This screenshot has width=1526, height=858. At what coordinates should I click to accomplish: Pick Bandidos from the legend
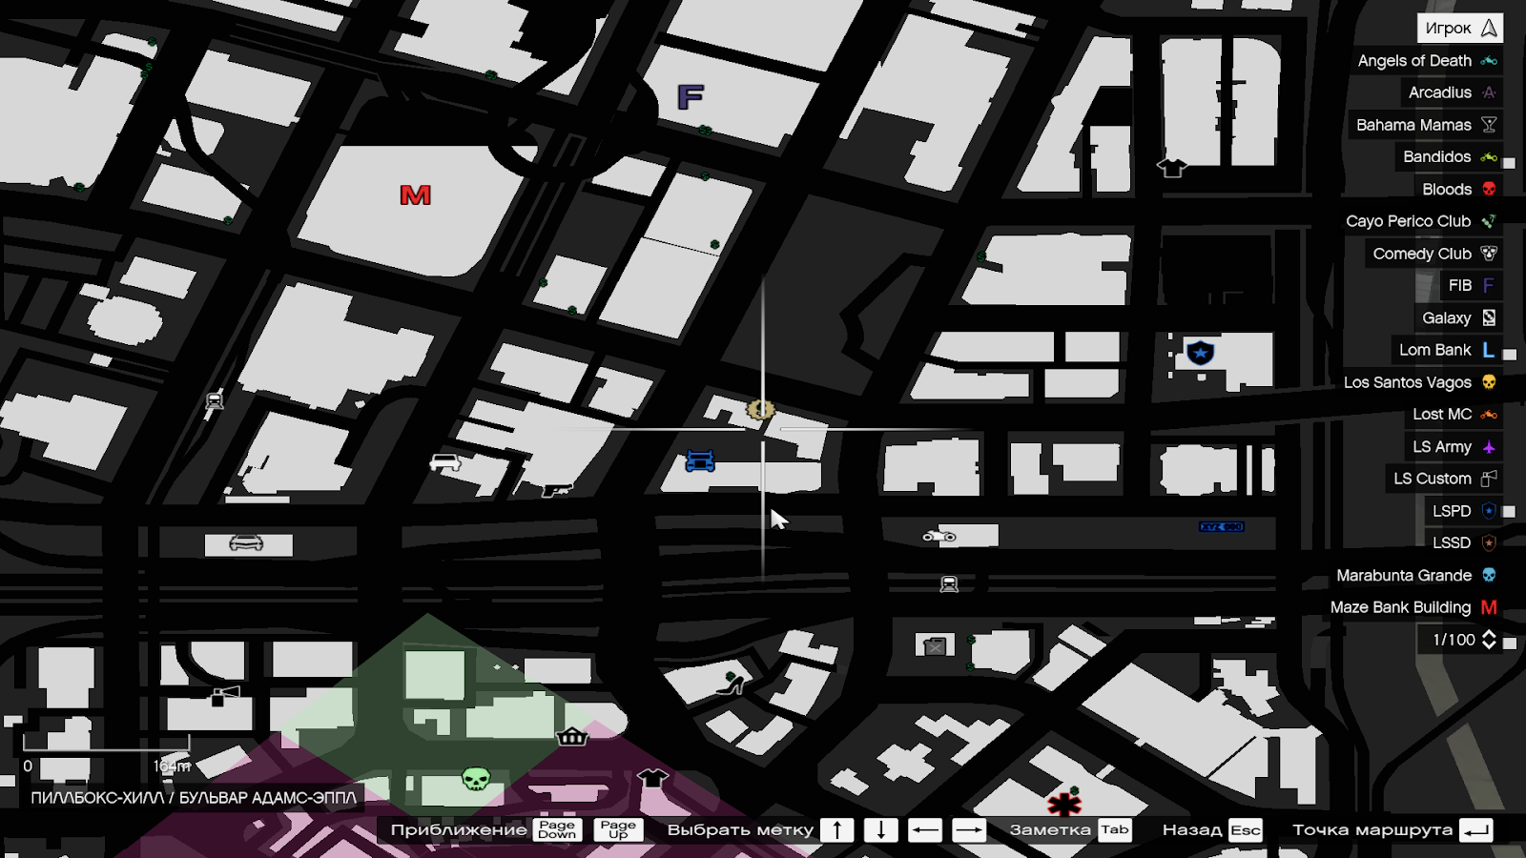pyautogui.click(x=1449, y=156)
